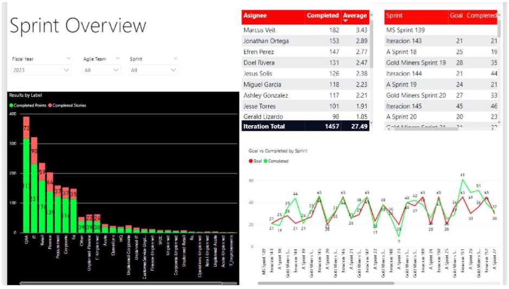Click the Iteration Total row
Screen dimensions: 509x289
pos(305,126)
